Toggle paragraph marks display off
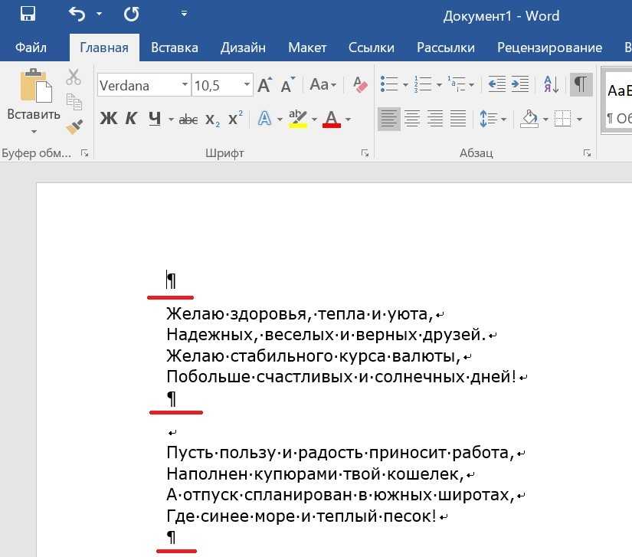 point(581,85)
